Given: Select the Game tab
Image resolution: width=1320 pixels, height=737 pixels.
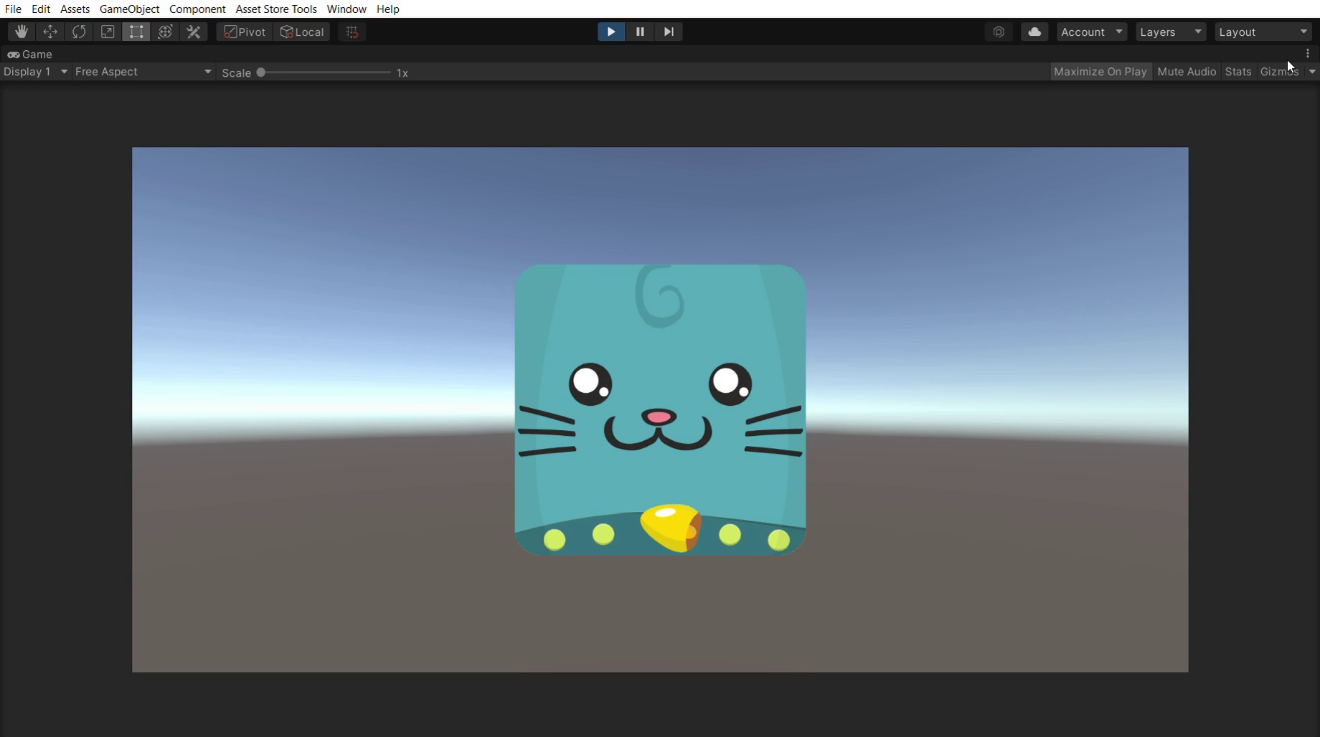Looking at the screenshot, I should tap(30, 54).
